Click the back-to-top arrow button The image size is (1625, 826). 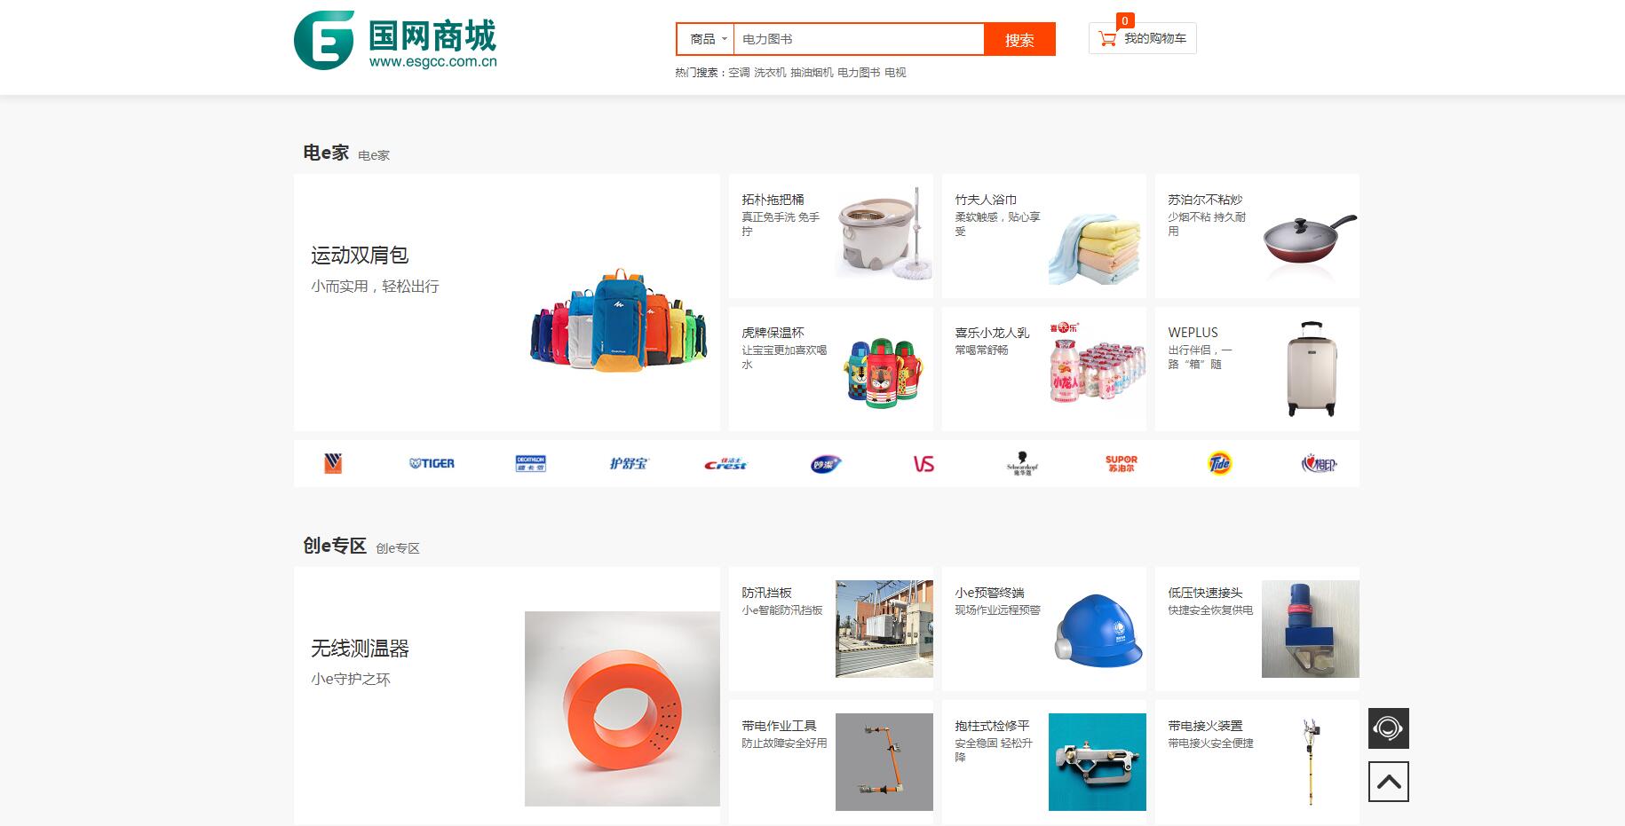(1388, 782)
